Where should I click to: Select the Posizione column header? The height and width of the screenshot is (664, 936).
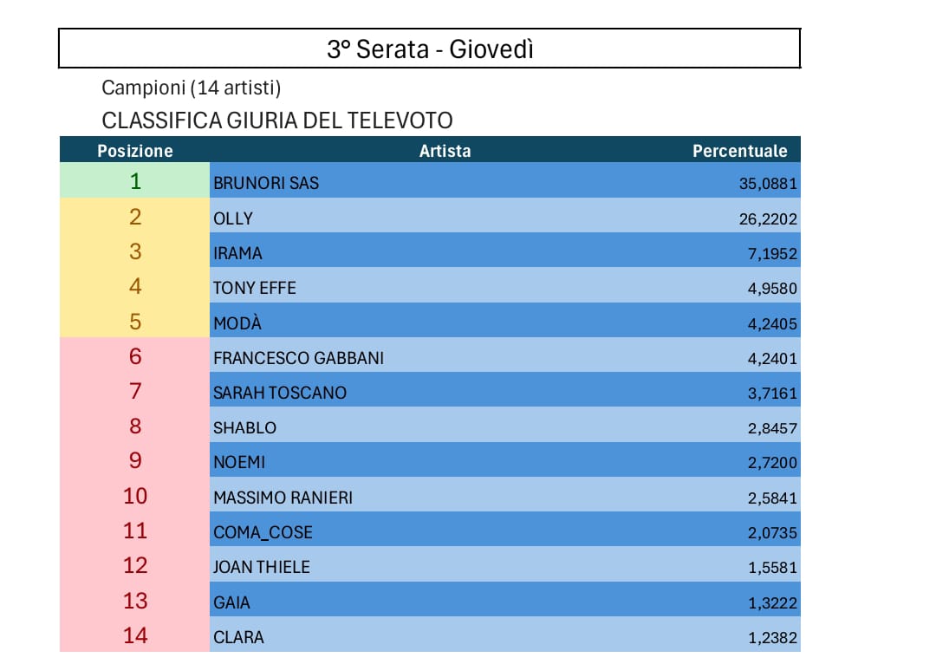coord(135,151)
